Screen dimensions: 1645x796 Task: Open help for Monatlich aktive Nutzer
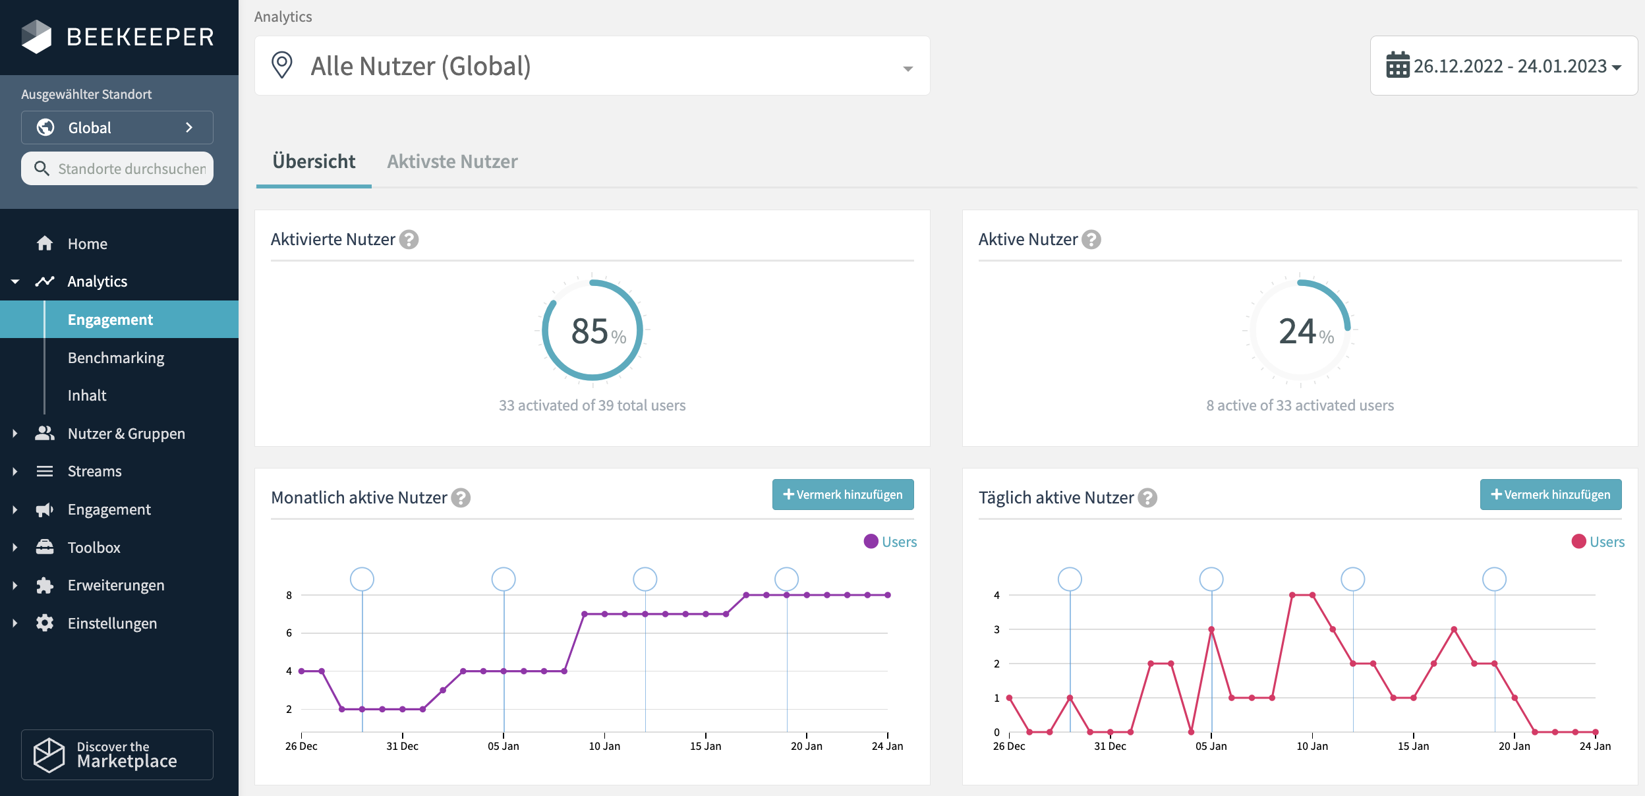(x=461, y=497)
